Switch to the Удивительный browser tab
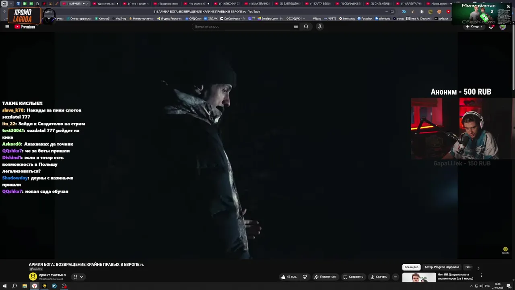Viewport: 515px width, 290px height. [x=106, y=4]
